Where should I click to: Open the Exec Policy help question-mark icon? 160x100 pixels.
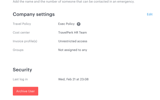[79, 24]
